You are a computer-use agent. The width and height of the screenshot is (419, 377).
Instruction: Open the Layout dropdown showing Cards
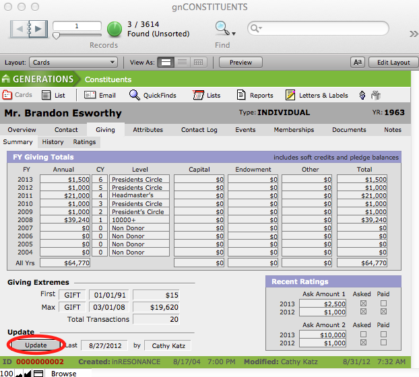pos(73,63)
